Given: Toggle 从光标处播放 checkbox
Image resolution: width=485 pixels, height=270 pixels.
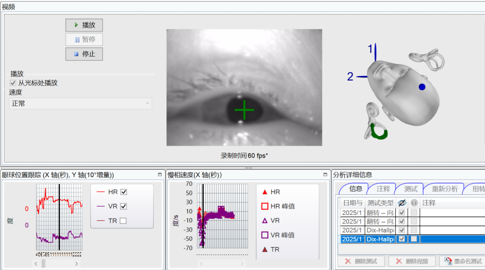Looking at the screenshot, I should coord(13,83).
